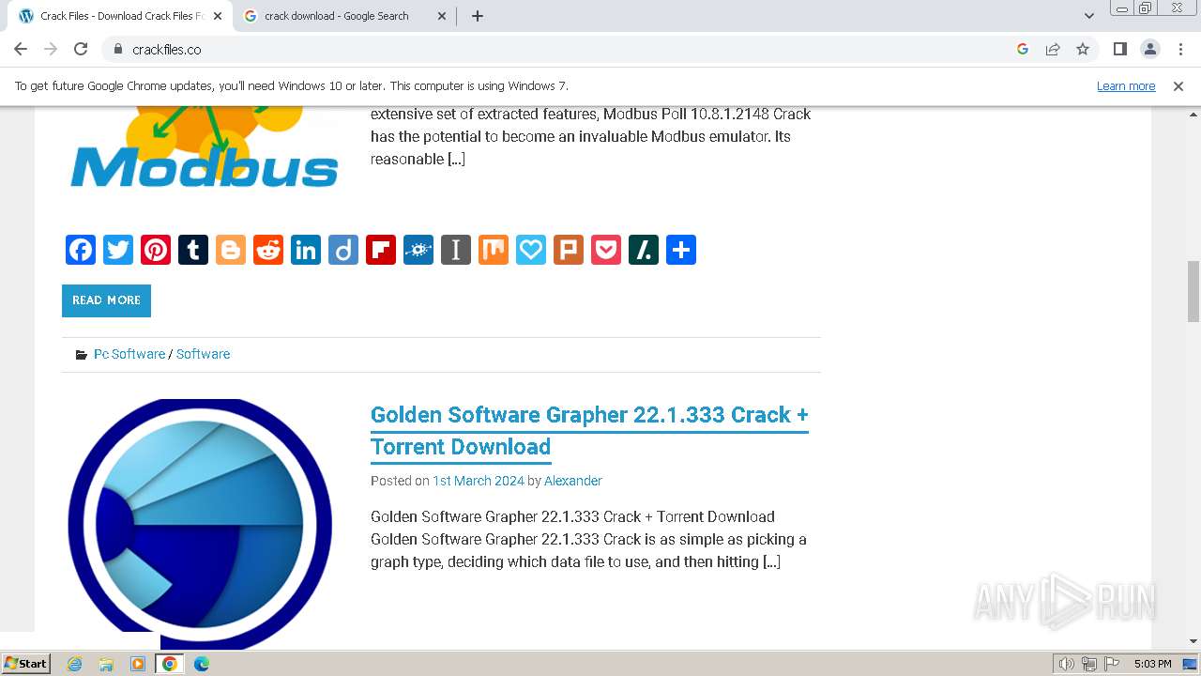This screenshot has width=1201, height=676.
Task: Click the Chrome taskbar button
Action: tap(169, 664)
